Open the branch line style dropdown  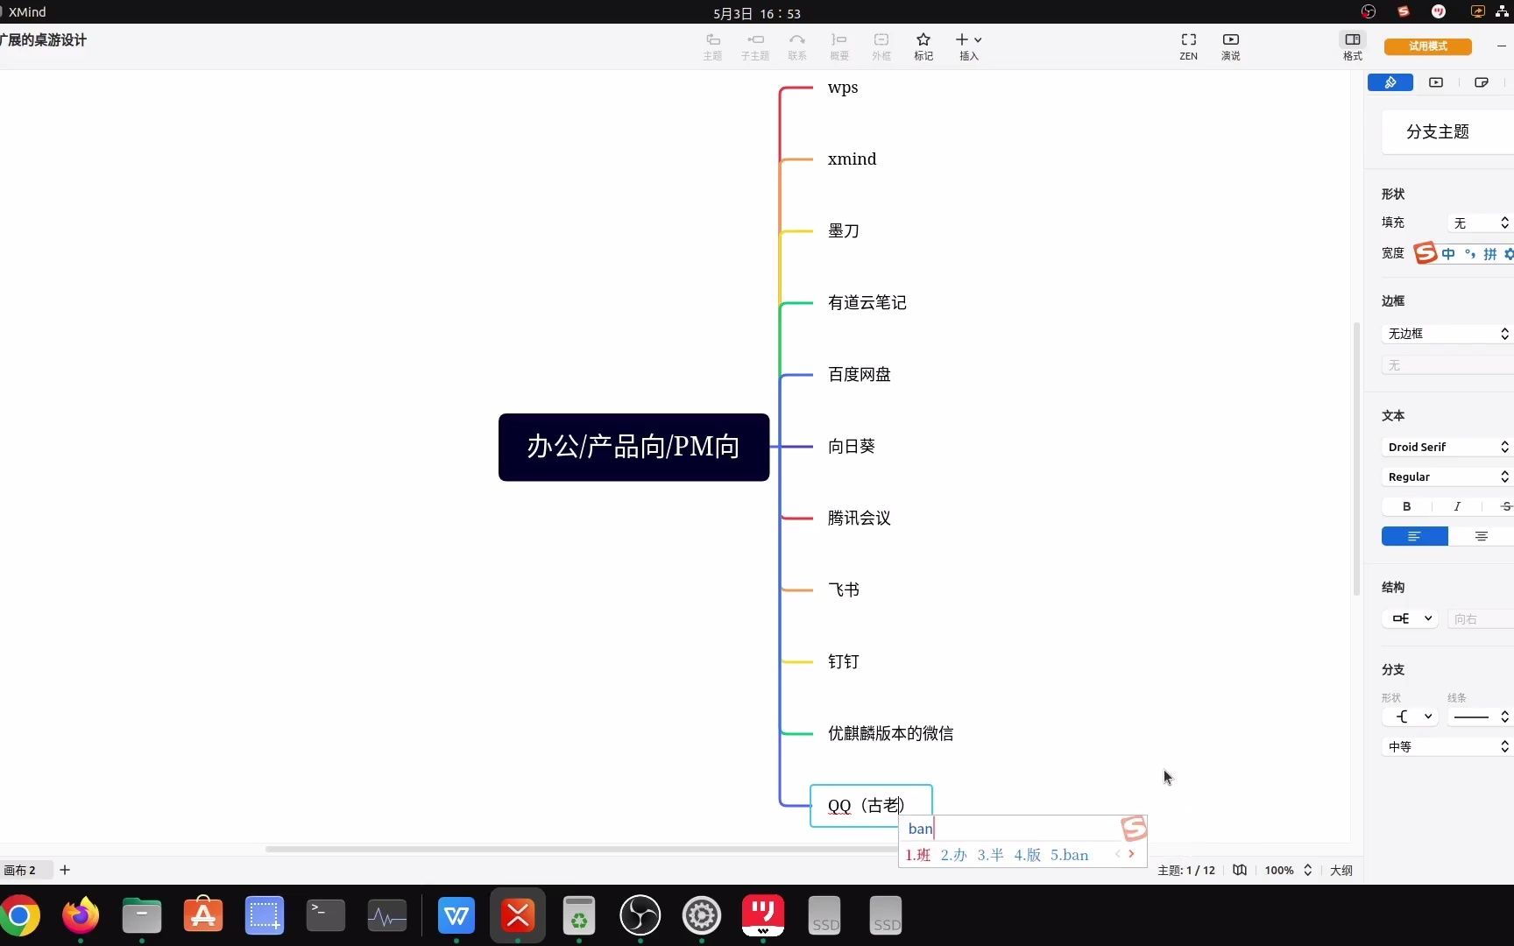[x=1481, y=717]
